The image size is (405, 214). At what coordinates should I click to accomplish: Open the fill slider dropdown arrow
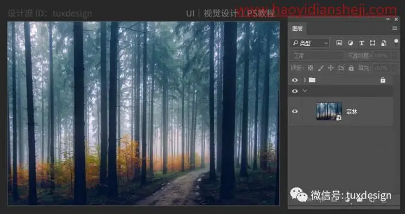point(395,68)
